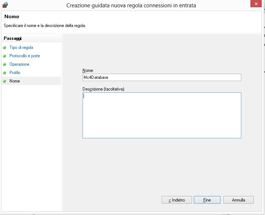Click the Descrizione (facoltativa): label
The image size is (265, 215).
[104, 89]
